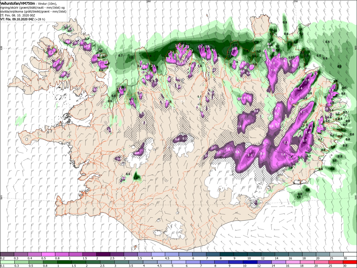
Task: Click the 'IT: Fim. 08. 10. 2020 00Z' line
Action: click(17, 15)
